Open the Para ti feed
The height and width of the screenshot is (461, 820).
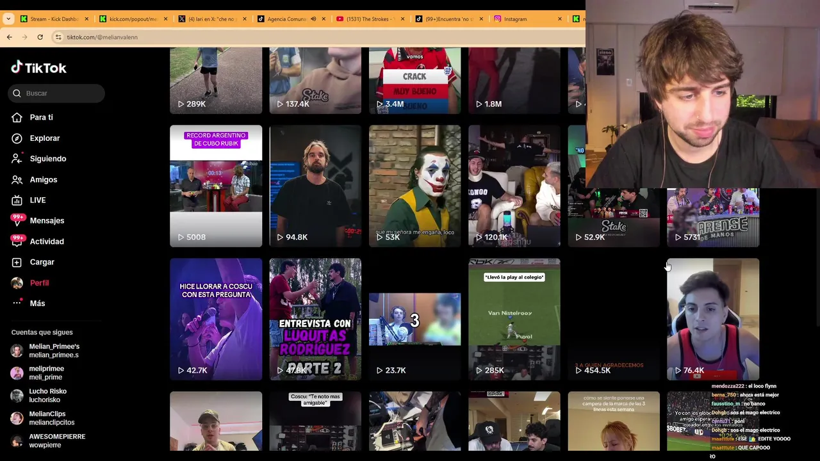point(41,117)
